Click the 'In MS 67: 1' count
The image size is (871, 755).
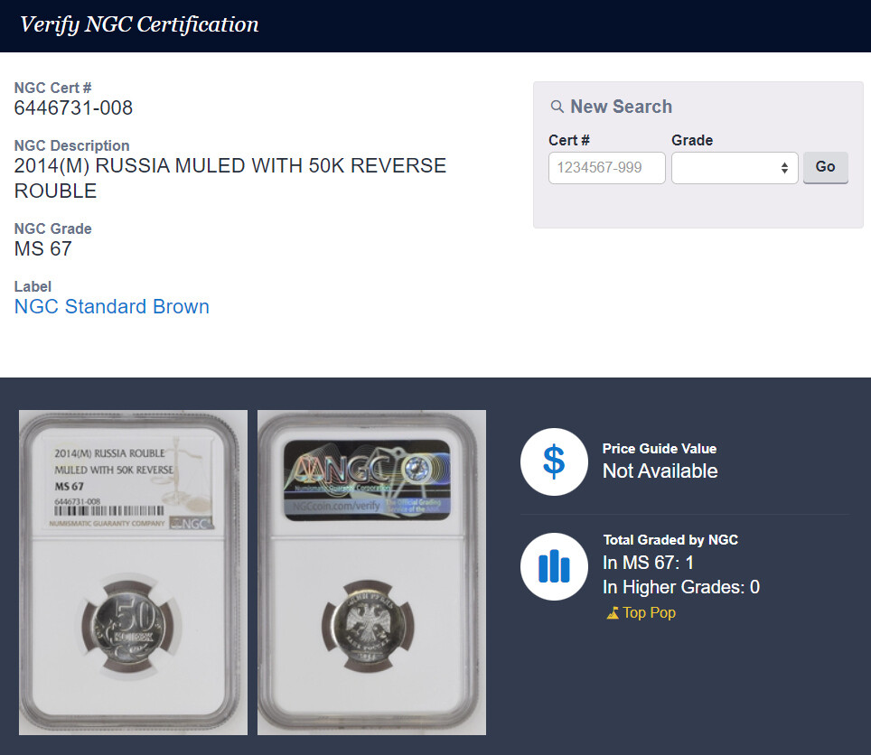[648, 563]
